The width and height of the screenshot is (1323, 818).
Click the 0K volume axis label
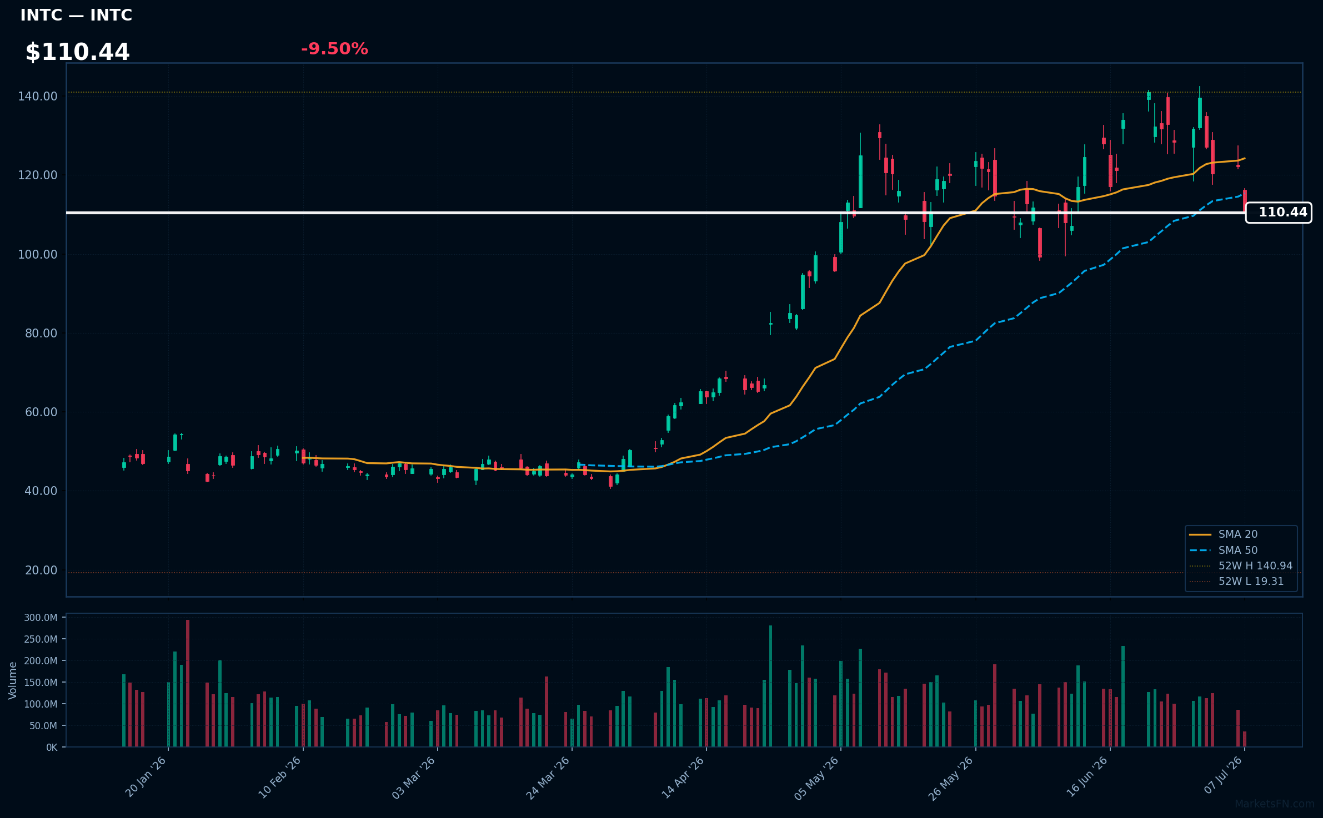[x=52, y=748]
